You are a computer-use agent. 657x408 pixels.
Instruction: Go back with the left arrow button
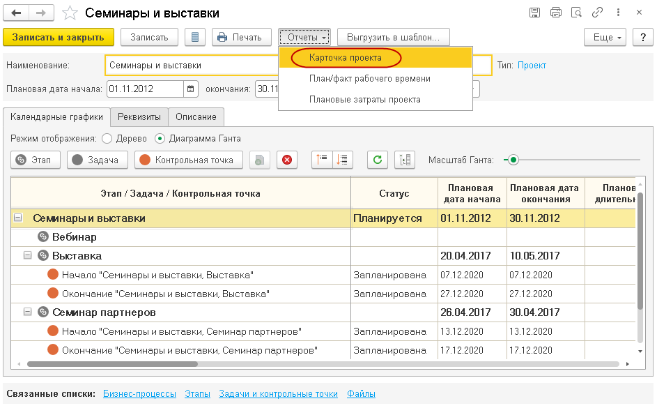tap(16, 13)
